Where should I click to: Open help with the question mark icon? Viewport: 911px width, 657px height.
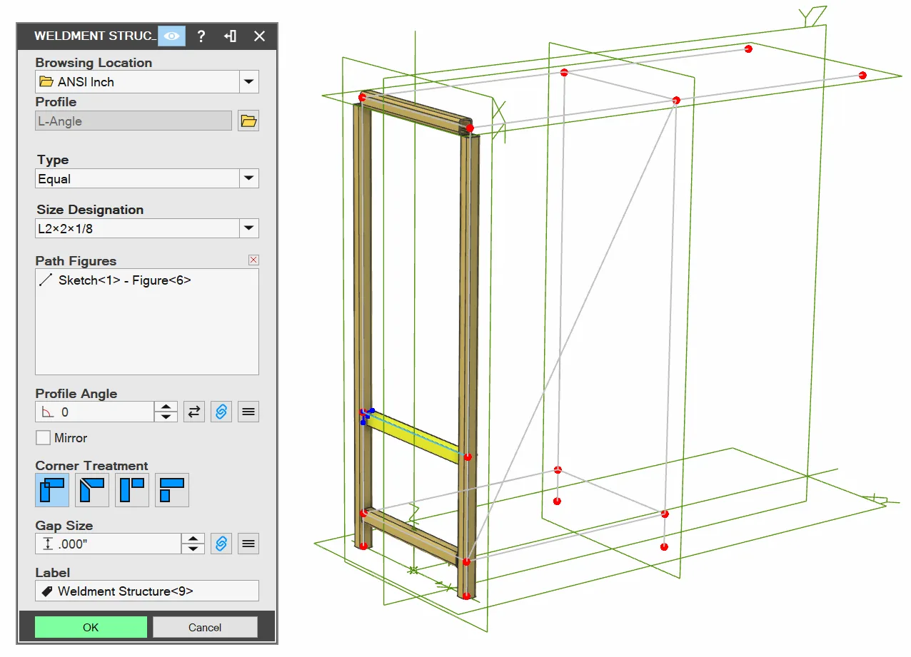(x=201, y=36)
